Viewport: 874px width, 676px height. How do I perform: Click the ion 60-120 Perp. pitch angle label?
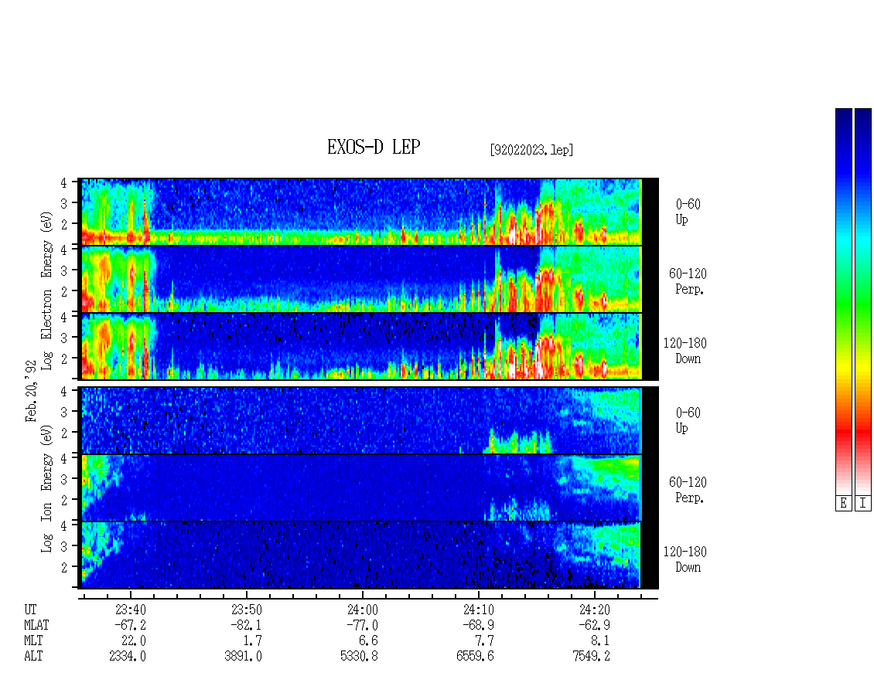[688, 490]
